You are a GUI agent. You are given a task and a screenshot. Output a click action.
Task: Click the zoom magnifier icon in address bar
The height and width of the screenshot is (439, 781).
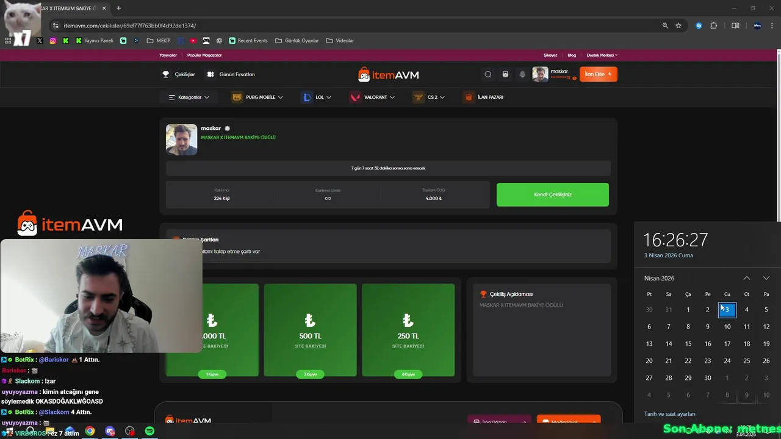click(x=665, y=26)
